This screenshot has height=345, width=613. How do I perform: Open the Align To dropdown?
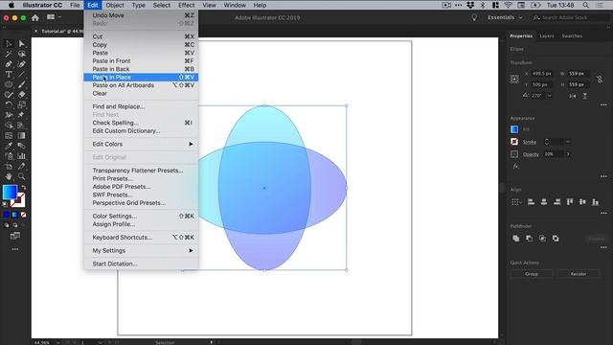(516, 202)
